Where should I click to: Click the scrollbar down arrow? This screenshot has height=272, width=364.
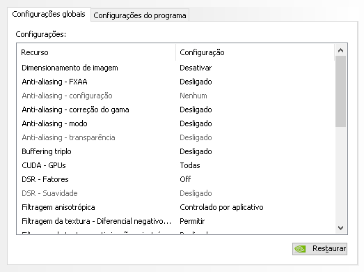click(340, 228)
